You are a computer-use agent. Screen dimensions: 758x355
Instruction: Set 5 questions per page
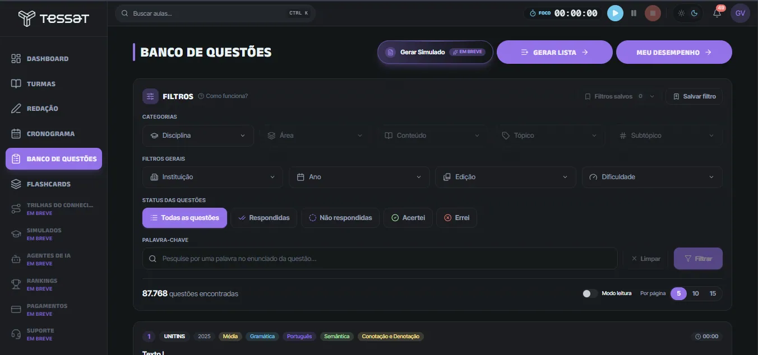pos(678,293)
